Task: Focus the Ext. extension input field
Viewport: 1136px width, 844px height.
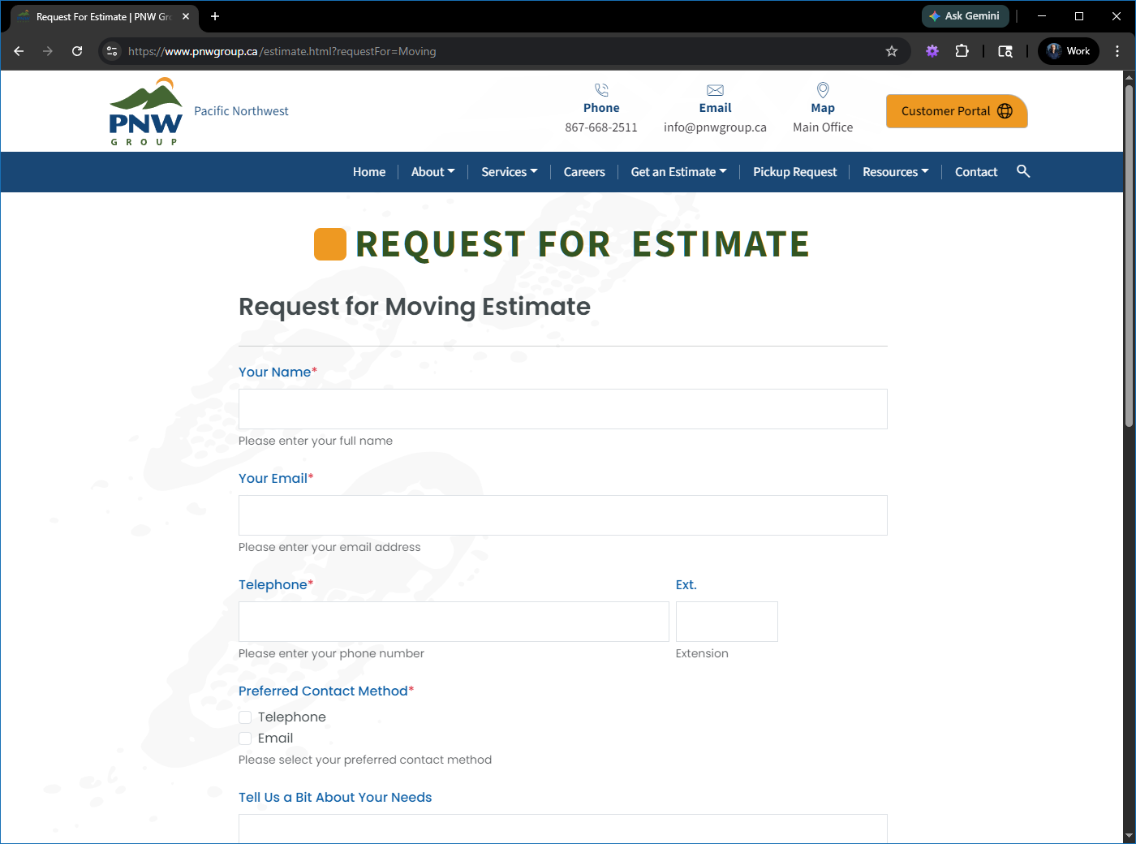Action: click(x=727, y=622)
